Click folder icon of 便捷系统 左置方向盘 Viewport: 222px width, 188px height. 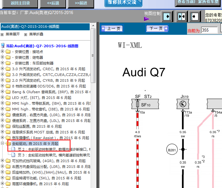click(x=8, y=121)
